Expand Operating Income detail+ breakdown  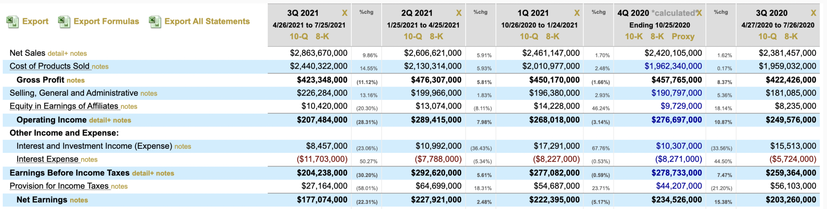100,120
